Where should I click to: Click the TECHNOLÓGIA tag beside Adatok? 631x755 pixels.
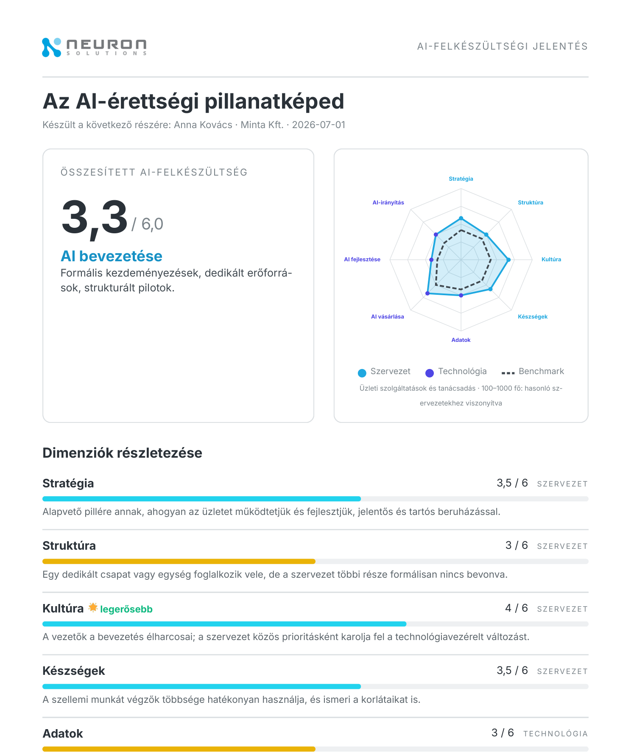coord(556,734)
